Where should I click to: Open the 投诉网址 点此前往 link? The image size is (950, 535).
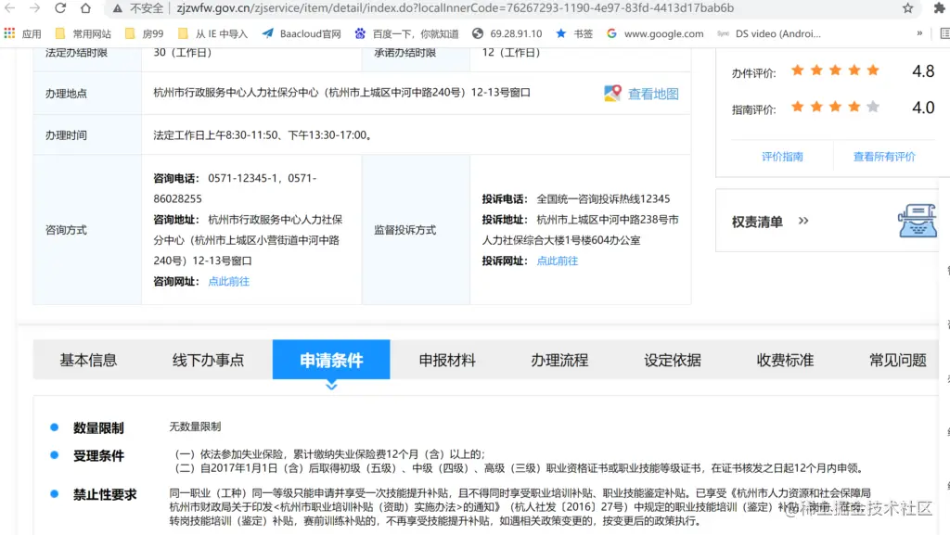point(558,261)
